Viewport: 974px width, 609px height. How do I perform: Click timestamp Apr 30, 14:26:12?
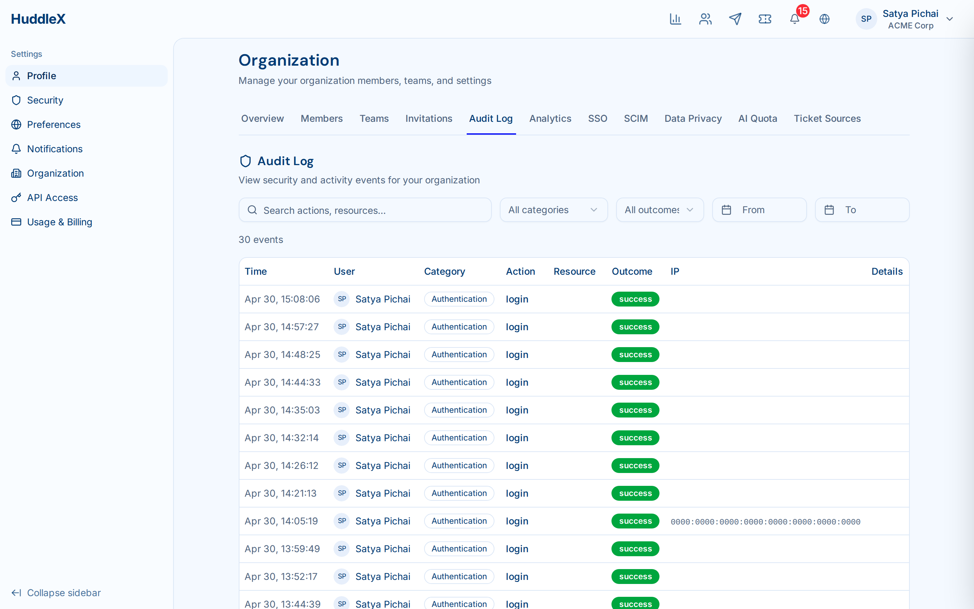click(281, 466)
